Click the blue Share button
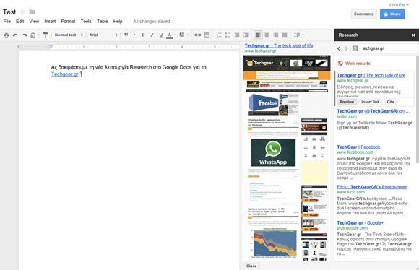The height and width of the screenshot is (270, 419). click(392, 14)
